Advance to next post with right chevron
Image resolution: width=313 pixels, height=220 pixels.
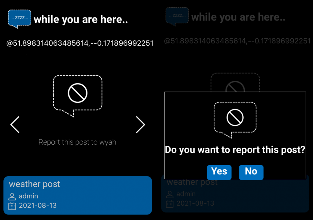tap(140, 125)
